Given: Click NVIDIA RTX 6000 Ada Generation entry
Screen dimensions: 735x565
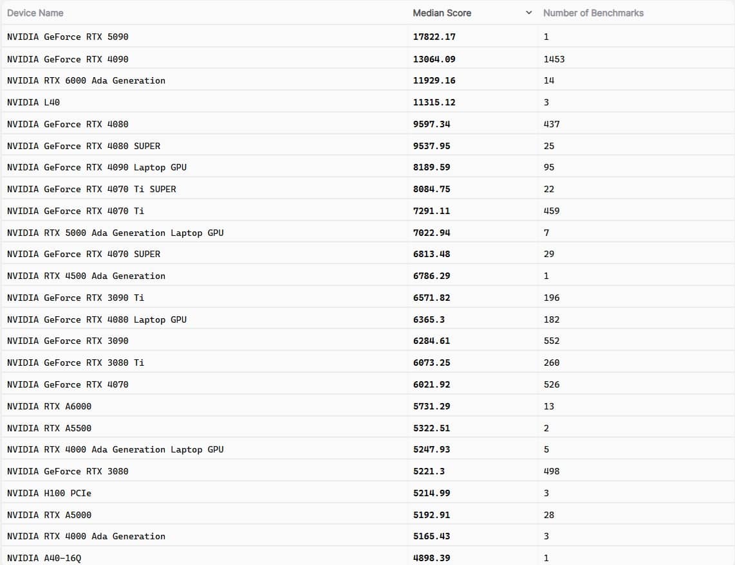Looking at the screenshot, I should coord(86,80).
